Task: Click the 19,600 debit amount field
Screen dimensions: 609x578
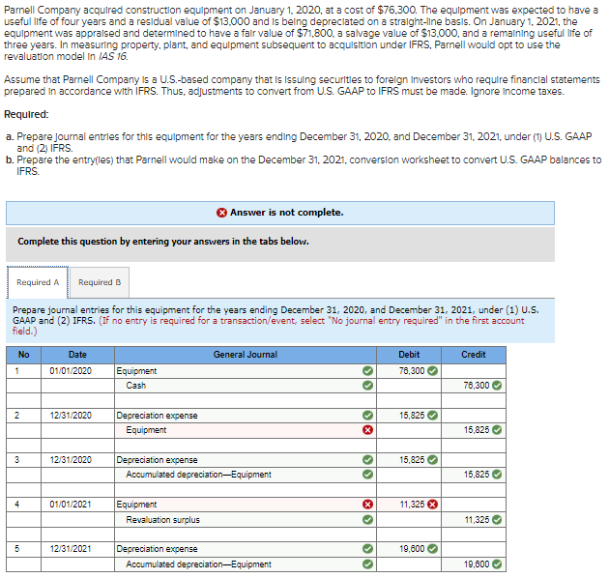Action: [409, 549]
